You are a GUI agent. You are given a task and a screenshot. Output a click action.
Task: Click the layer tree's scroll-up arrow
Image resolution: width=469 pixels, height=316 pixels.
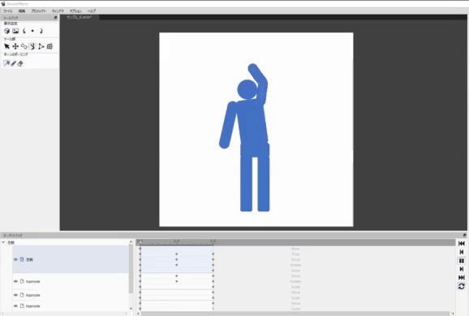tap(131, 242)
